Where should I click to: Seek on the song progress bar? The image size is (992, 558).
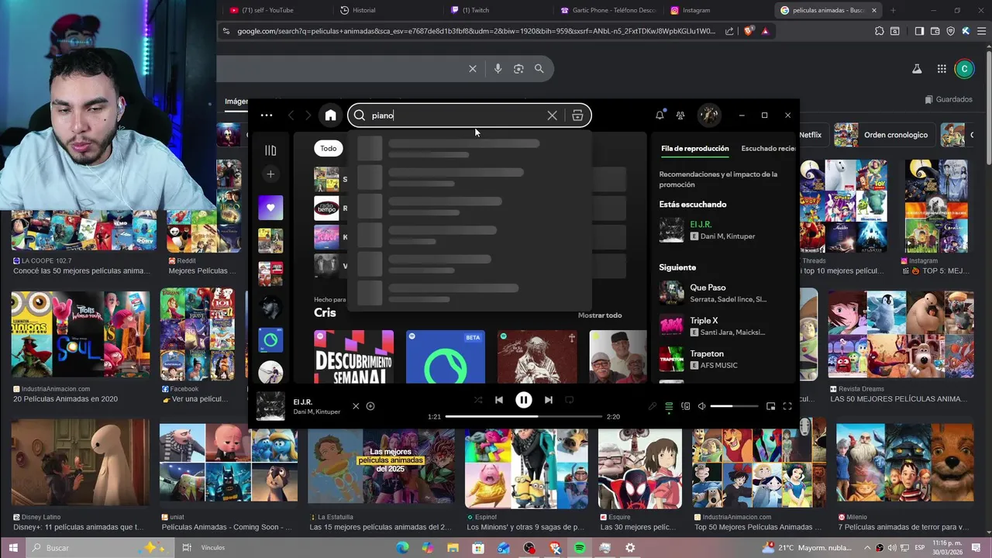pyautogui.click(x=524, y=416)
